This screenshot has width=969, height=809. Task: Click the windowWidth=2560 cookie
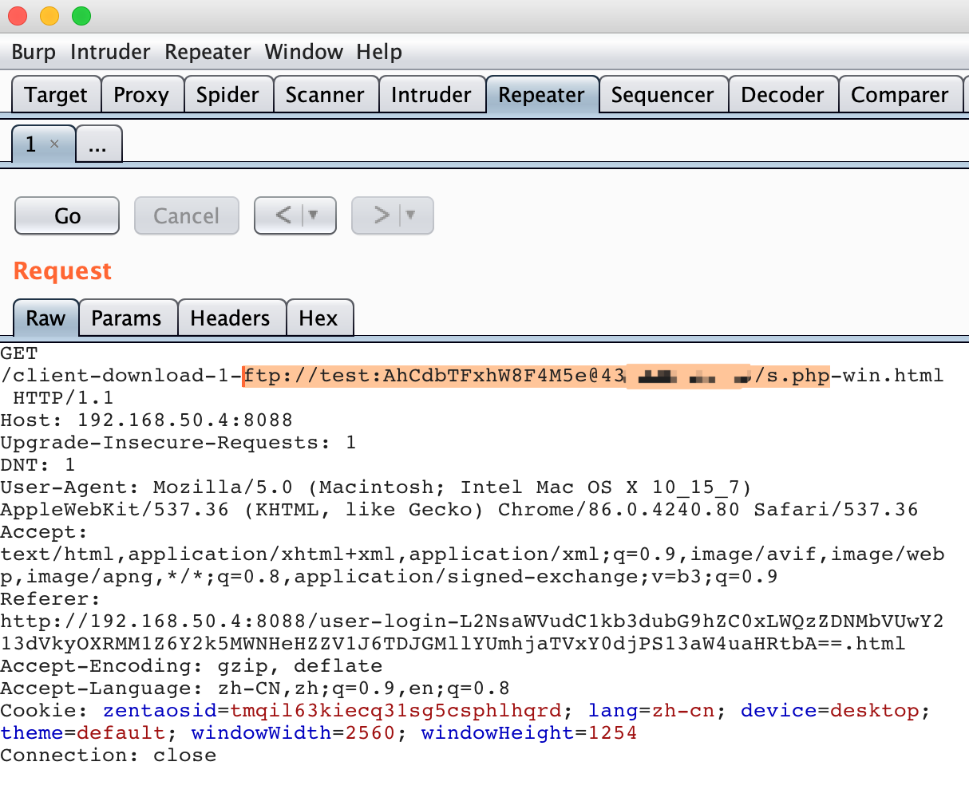293,733
